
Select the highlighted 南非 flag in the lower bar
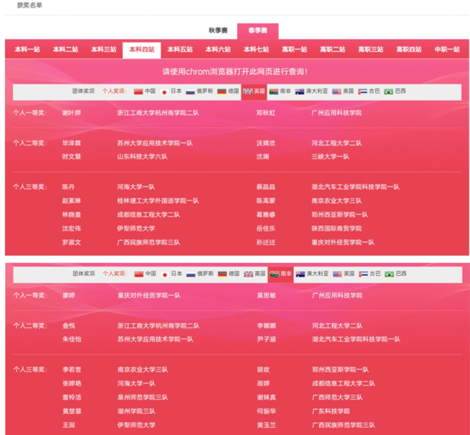click(x=274, y=273)
